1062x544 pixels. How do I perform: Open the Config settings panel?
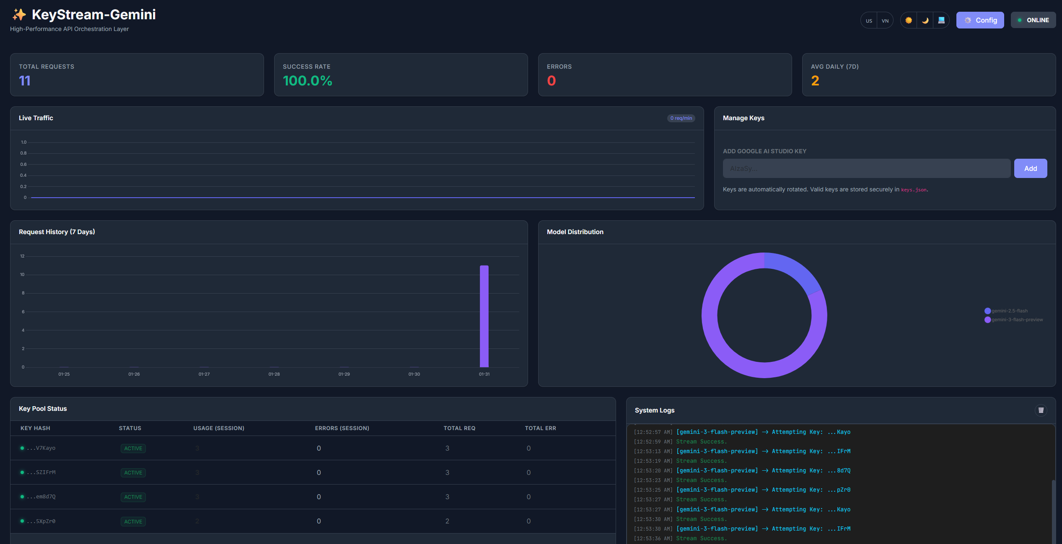(x=980, y=20)
